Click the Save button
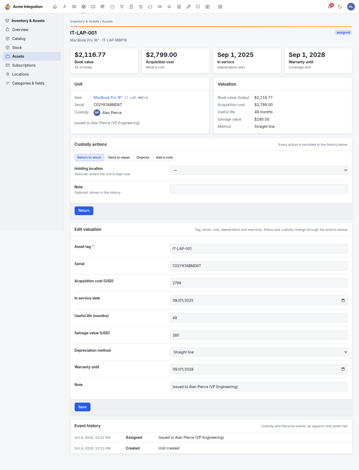 click(83, 407)
